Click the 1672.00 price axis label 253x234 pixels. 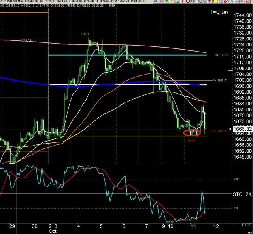click(x=242, y=121)
